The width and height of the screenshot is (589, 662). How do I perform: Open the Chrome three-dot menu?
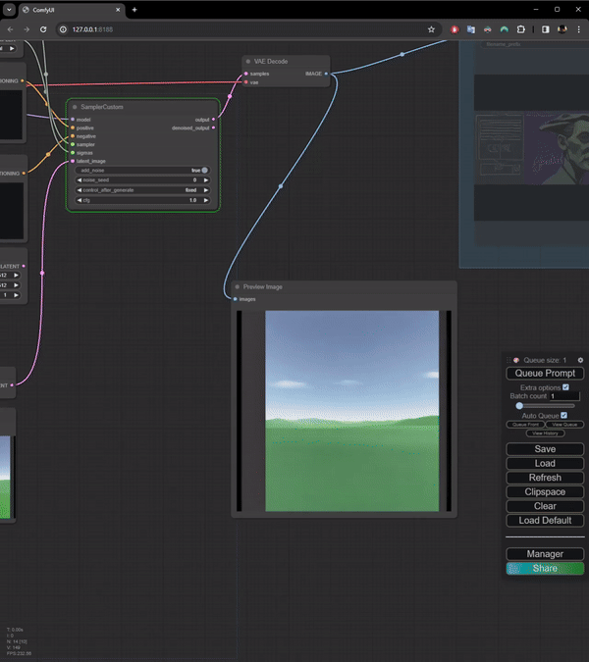point(578,29)
